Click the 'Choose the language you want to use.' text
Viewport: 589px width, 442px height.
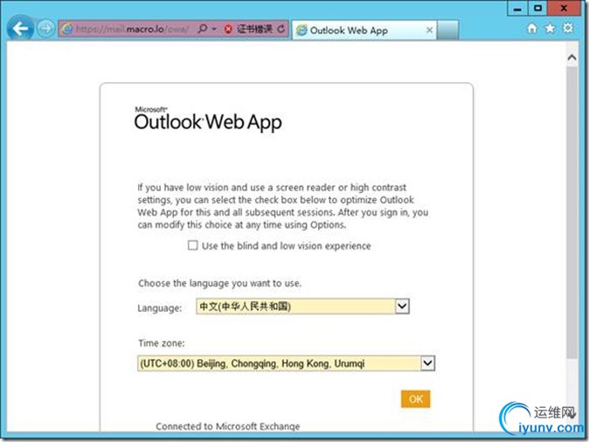(219, 283)
